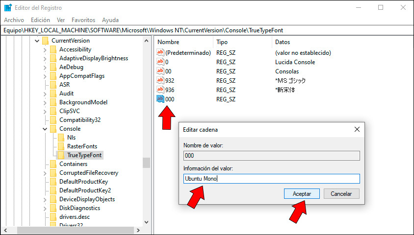Expand the Accessibility tree node
The height and width of the screenshot is (235, 414).
[45, 50]
